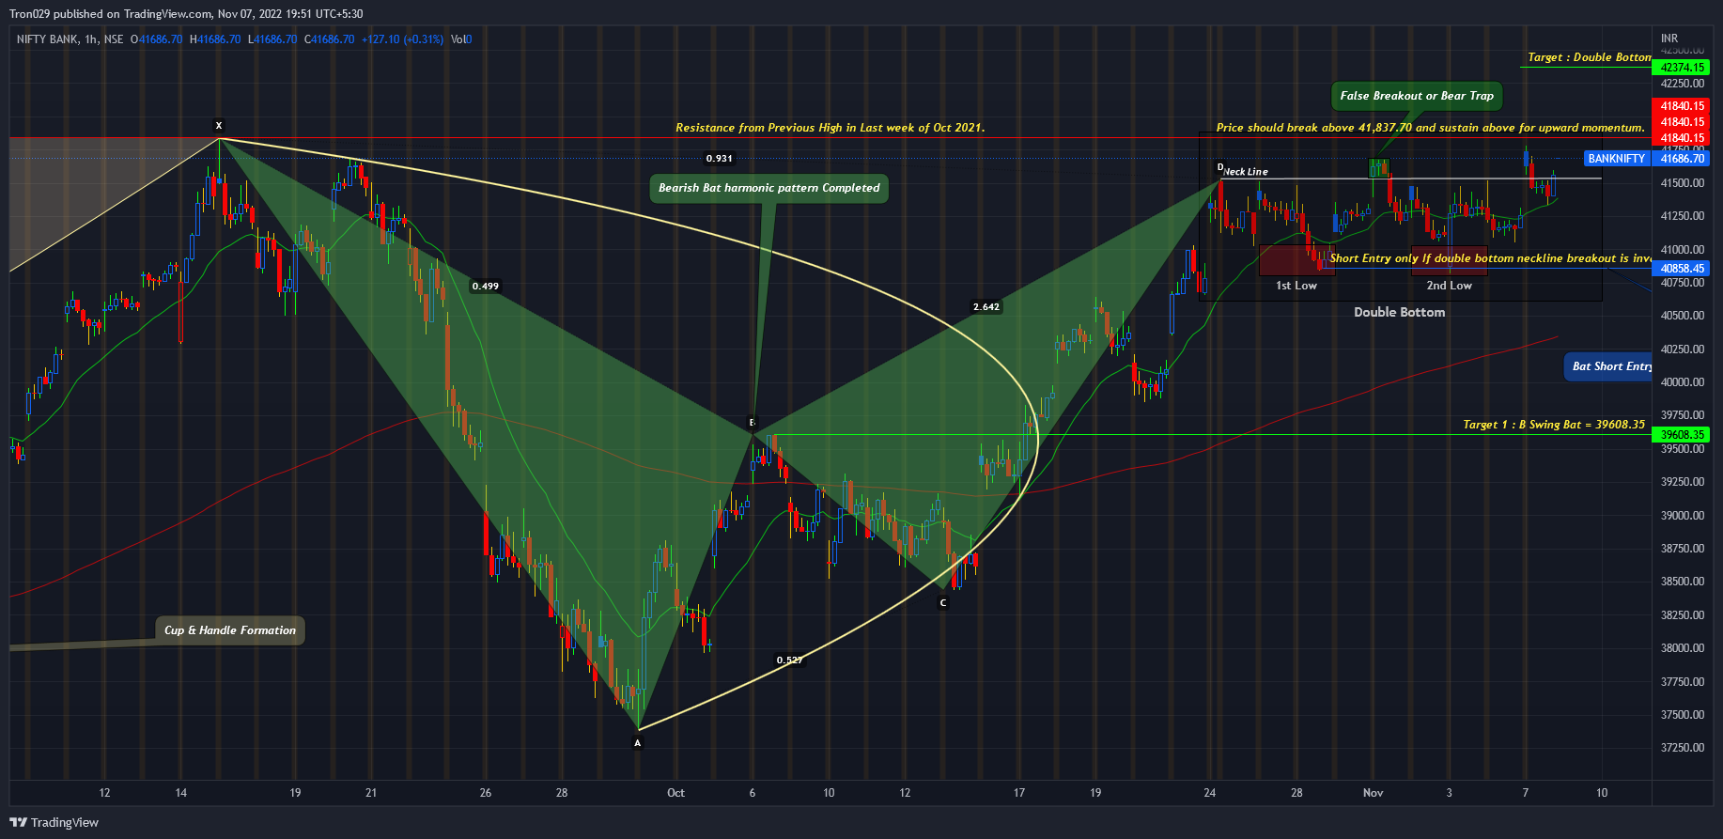The image size is (1723, 839).
Task: Click the L41686.70 low value
Action: (x=275, y=39)
